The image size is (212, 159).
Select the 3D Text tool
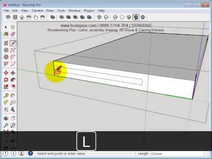click(x=13, y=110)
